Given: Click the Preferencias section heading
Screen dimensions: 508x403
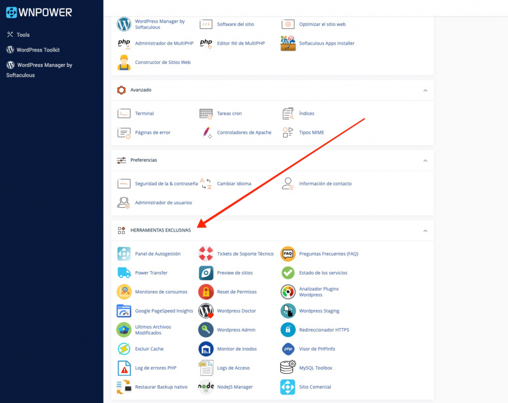Looking at the screenshot, I should pos(144,160).
